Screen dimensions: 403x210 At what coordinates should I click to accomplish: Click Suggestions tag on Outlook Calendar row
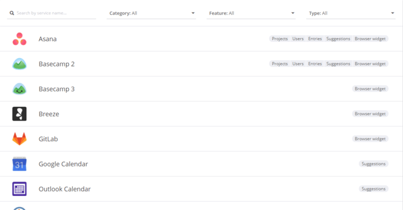(373, 189)
